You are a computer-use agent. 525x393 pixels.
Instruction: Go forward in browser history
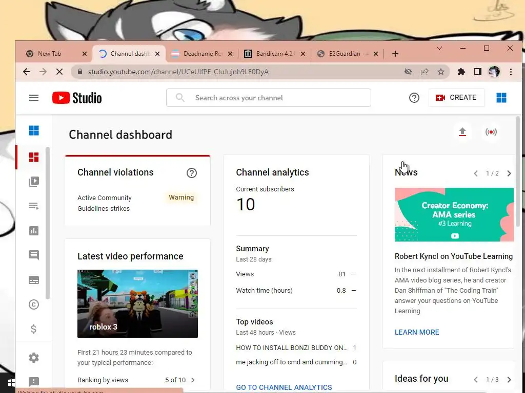point(43,72)
